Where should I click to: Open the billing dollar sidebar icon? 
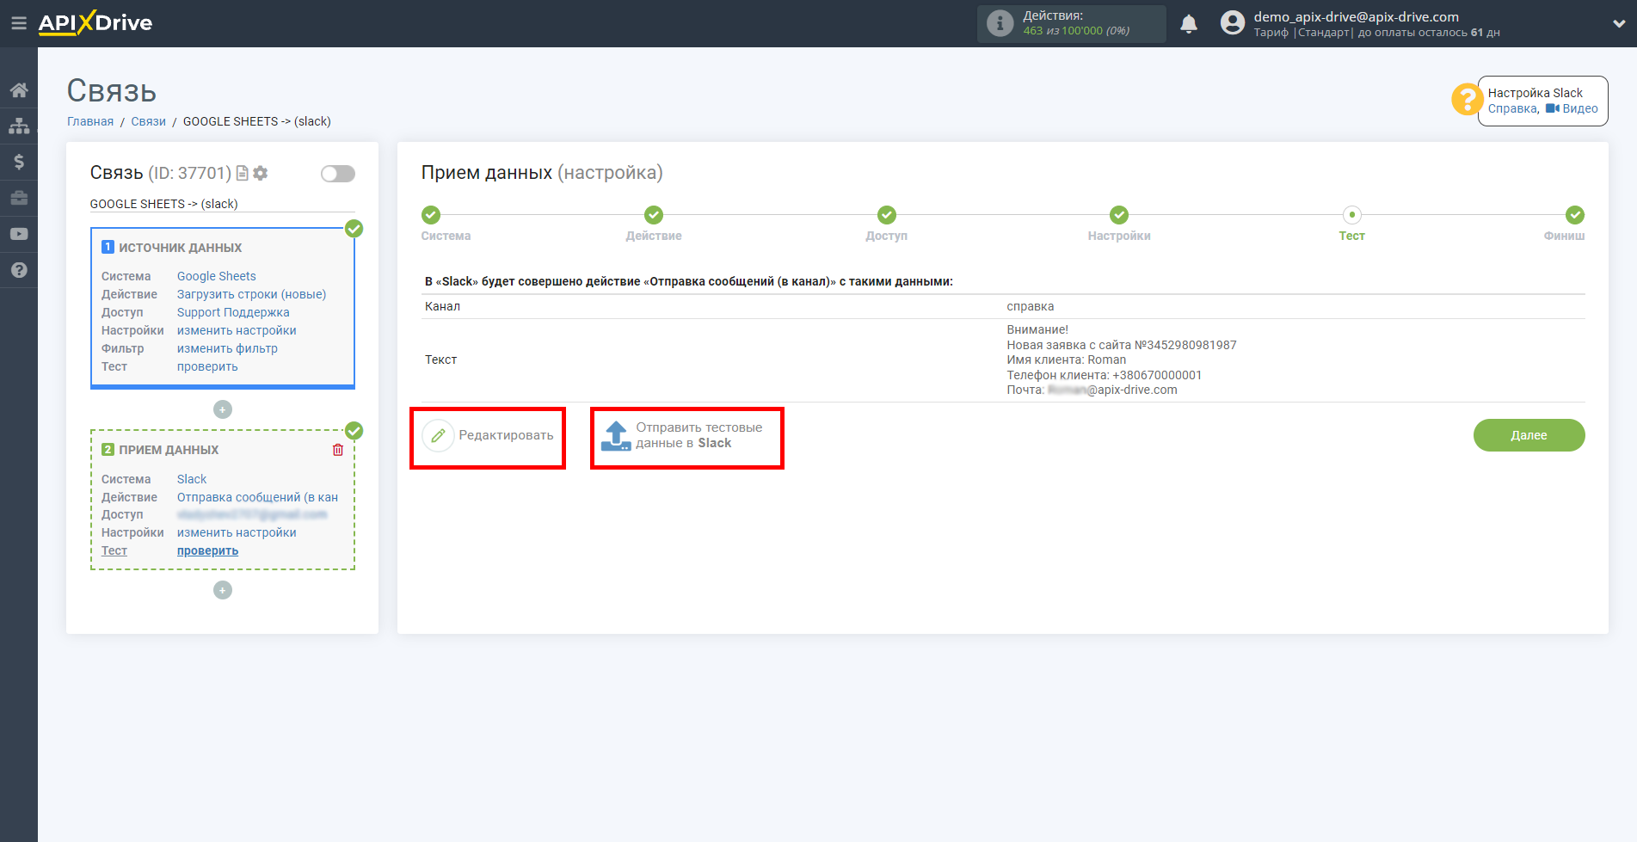19,162
